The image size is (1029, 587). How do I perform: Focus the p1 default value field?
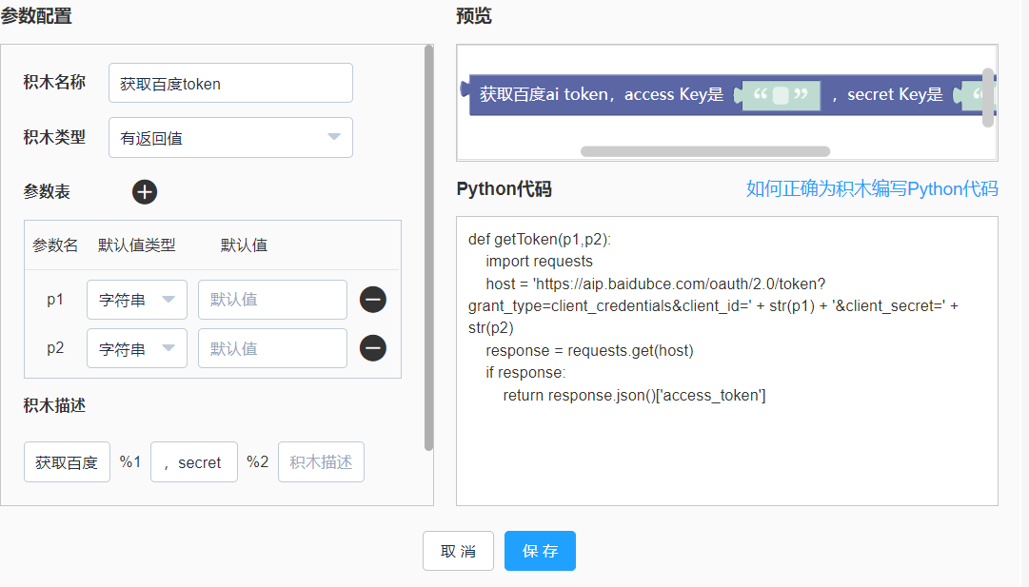[x=272, y=300]
